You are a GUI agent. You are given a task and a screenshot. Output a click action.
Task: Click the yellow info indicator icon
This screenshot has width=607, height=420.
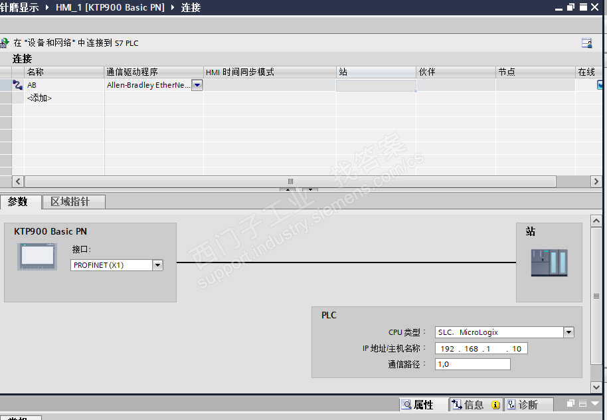click(495, 405)
